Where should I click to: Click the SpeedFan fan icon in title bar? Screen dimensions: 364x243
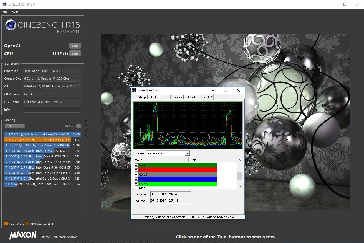pos(134,90)
